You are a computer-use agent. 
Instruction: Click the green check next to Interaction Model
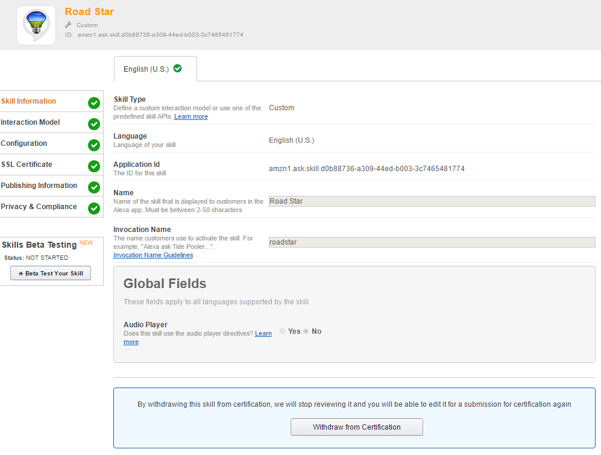tap(94, 124)
